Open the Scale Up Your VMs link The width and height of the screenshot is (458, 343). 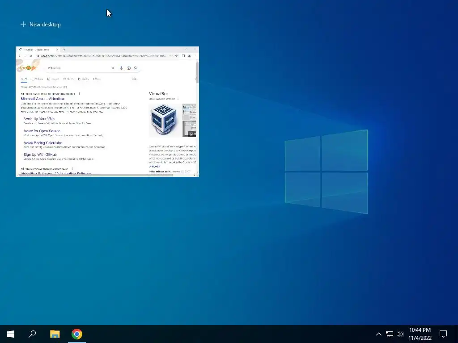tap(39, 119)
